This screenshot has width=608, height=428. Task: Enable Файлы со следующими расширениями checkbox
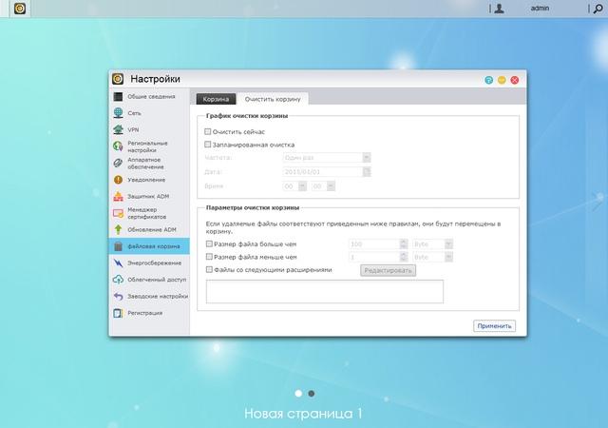coord(209,269)
